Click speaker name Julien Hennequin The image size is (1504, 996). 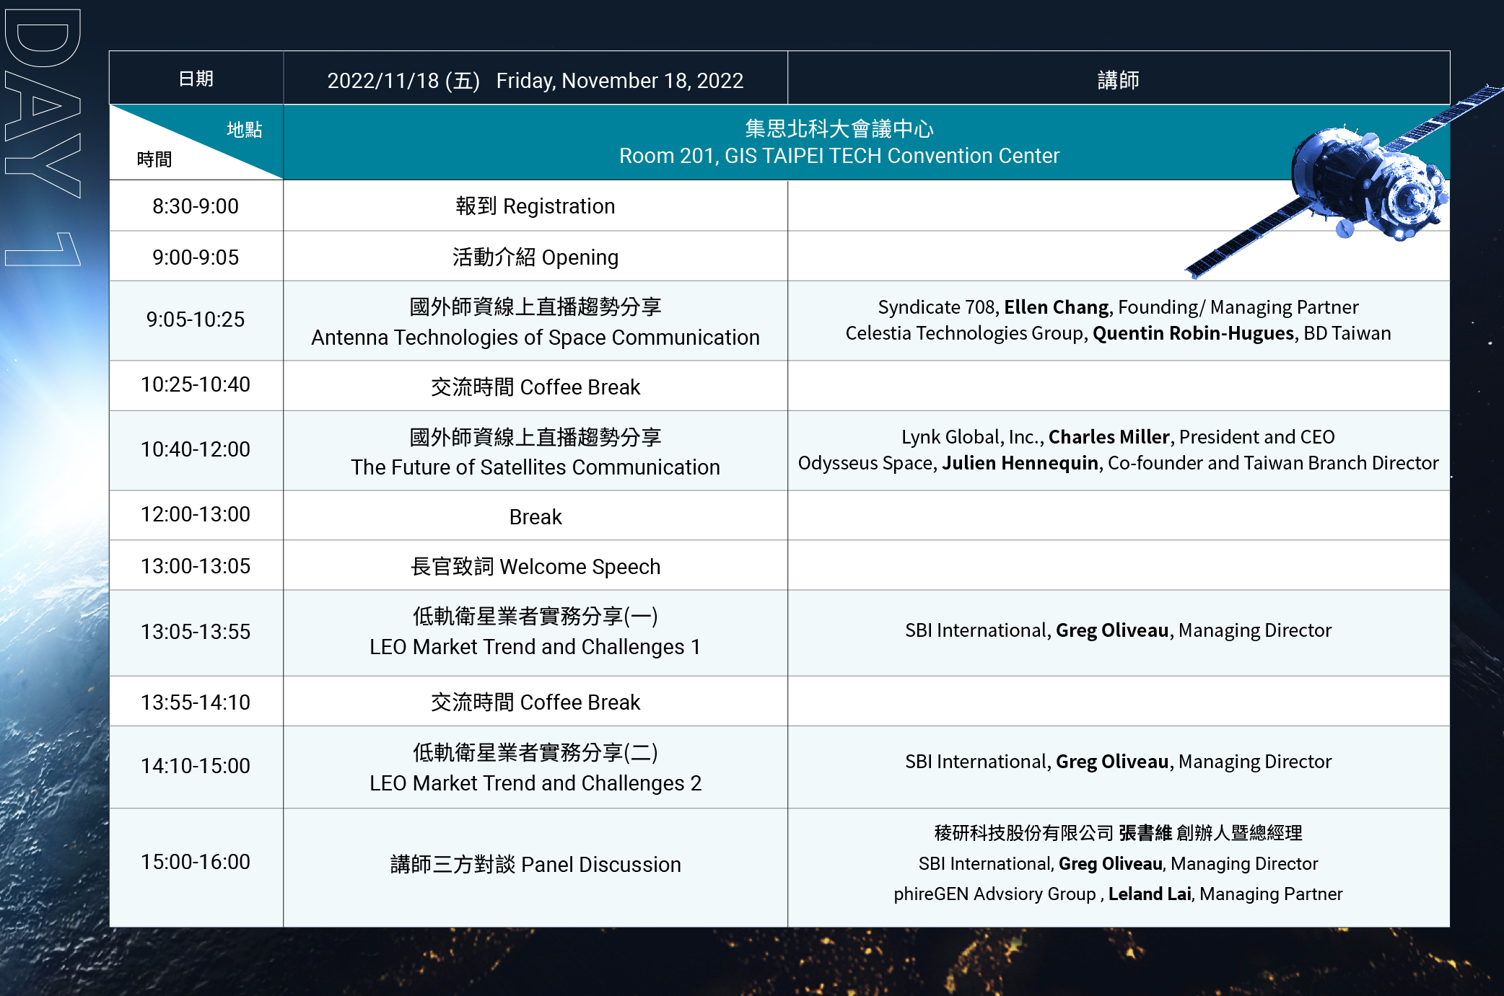pos(1020,463)
